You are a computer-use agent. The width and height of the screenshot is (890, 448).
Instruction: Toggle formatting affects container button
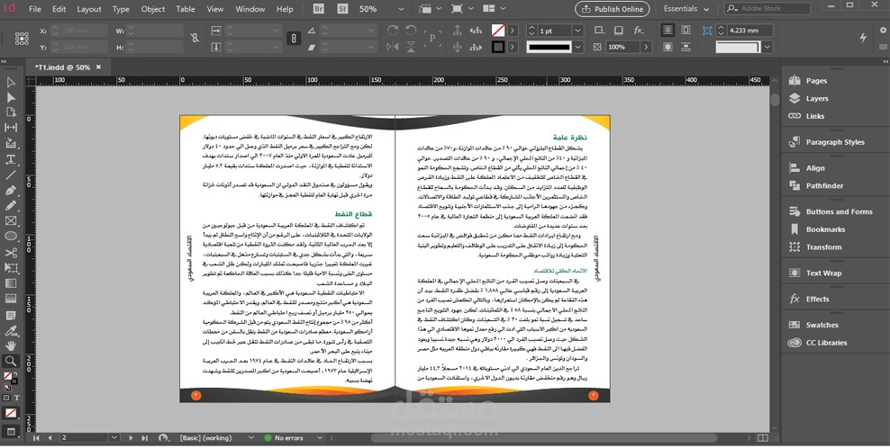click(7, 399)
